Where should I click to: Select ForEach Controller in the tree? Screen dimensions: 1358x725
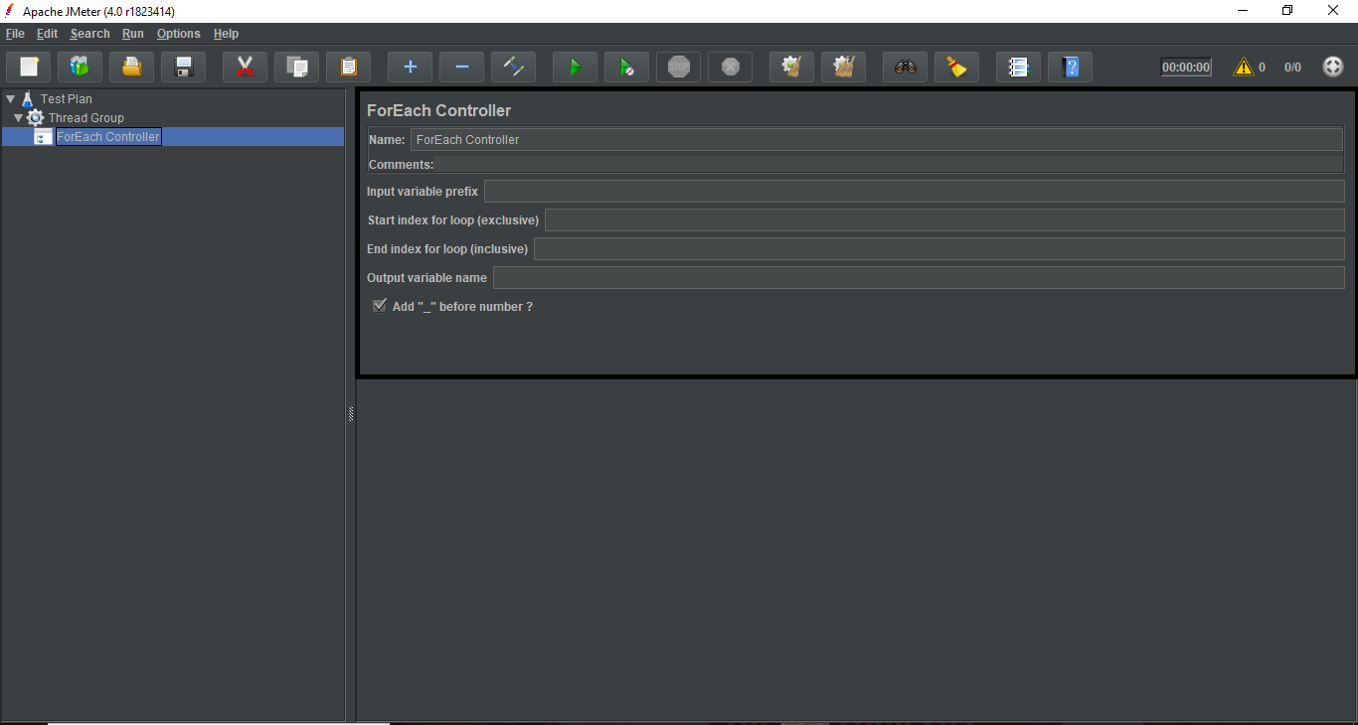[x=107, y=137]
